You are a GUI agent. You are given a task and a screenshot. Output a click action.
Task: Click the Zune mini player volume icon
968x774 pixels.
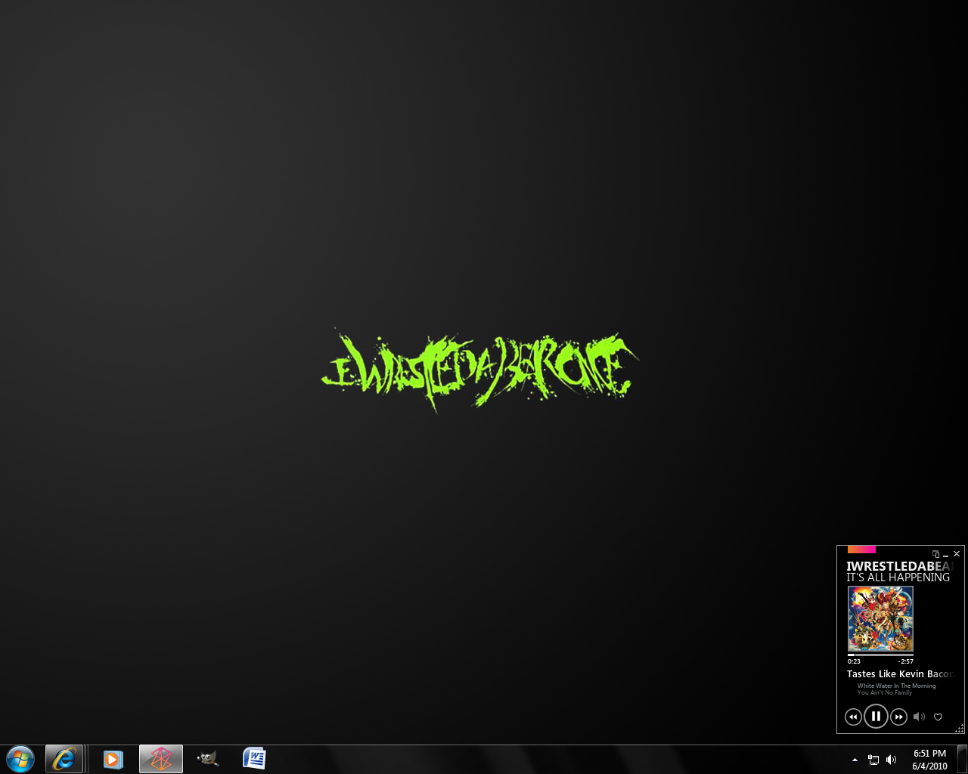919,717
